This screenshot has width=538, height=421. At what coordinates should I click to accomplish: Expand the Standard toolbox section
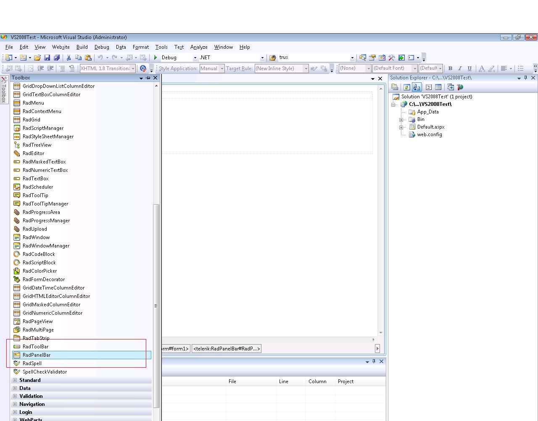(15, 380)
